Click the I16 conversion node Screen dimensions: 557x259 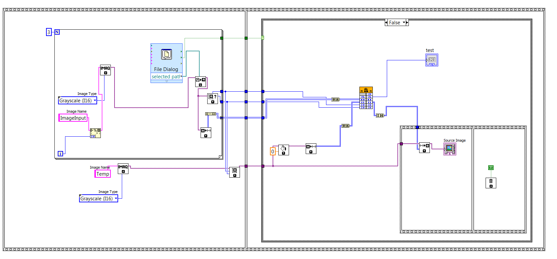pyautogui.click(x=380, y=115)
